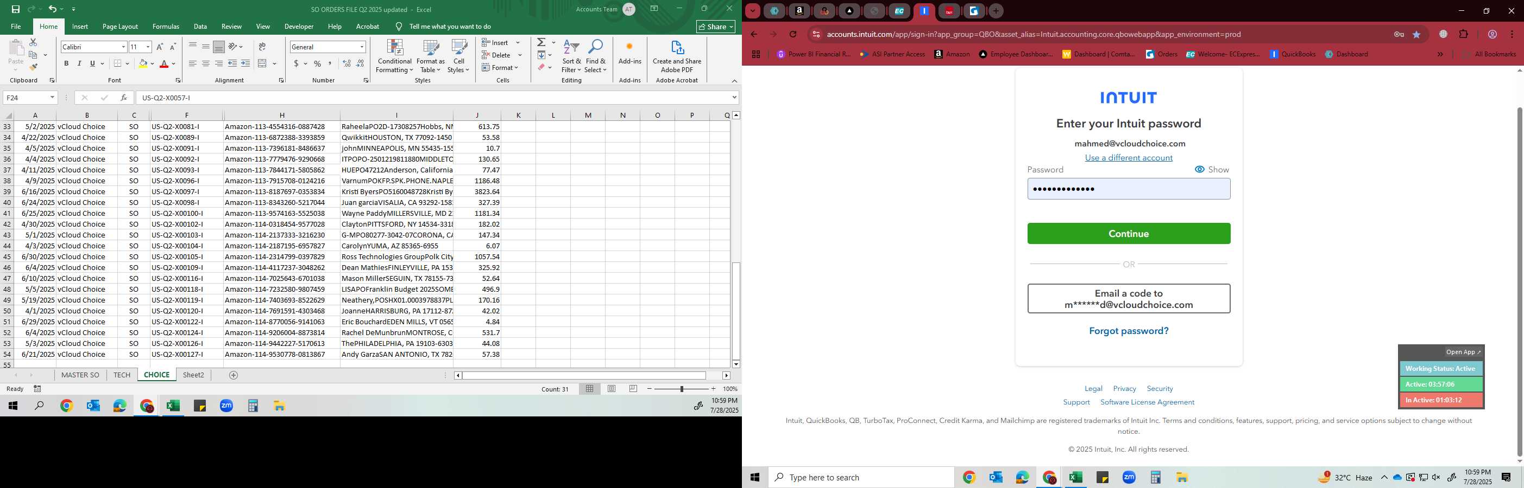Expand the Name Box dropdown showing F24
The height and width of the screenshot is (488, 1524).
tap(52, 98)
